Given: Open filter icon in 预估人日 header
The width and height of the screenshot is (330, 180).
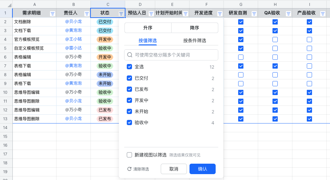Looking at the screenshot, I should coord(151,14).
